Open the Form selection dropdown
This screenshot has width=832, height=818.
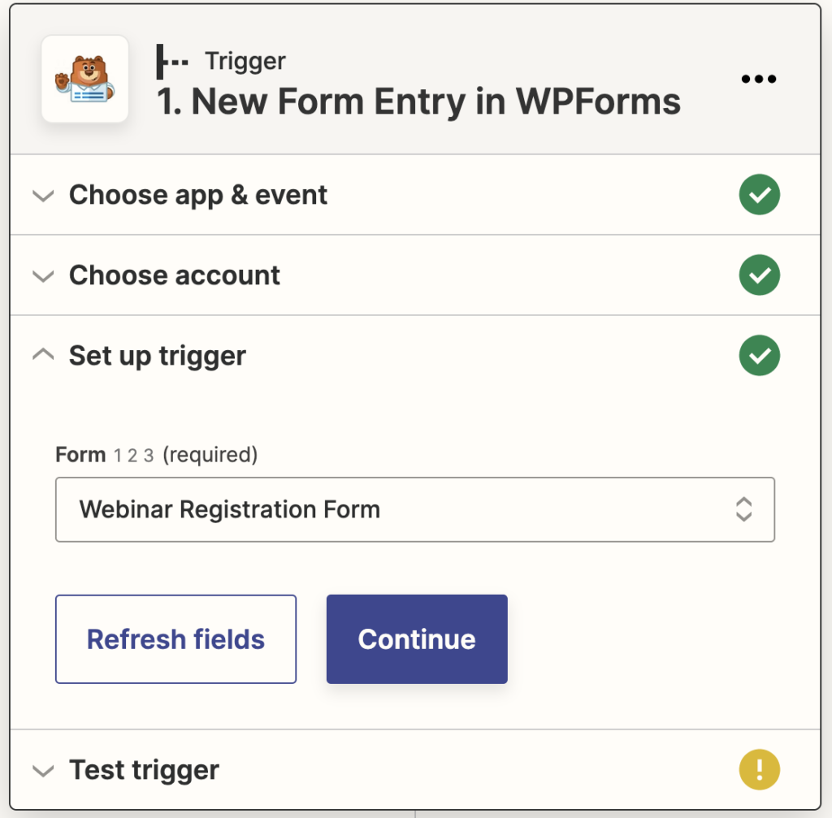tap(415, 509)
